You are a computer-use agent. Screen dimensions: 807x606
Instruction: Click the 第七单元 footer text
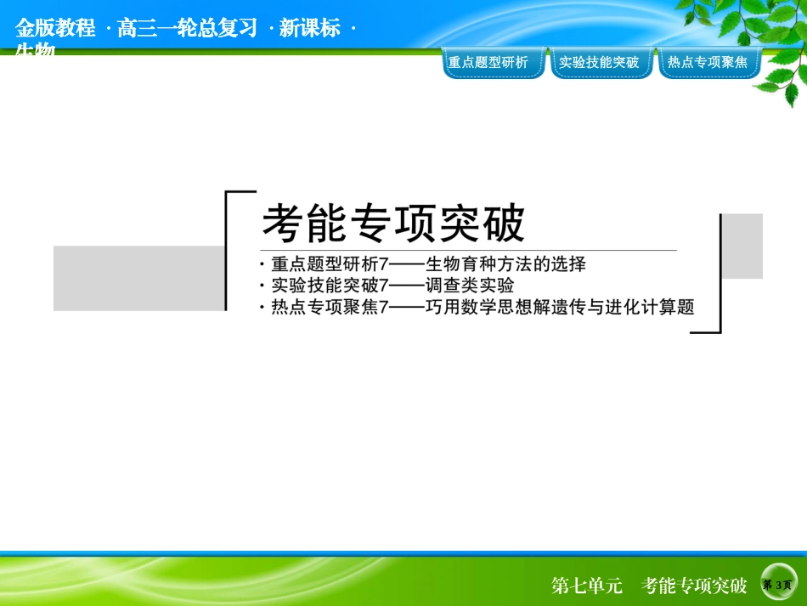(x=587, y=586)
